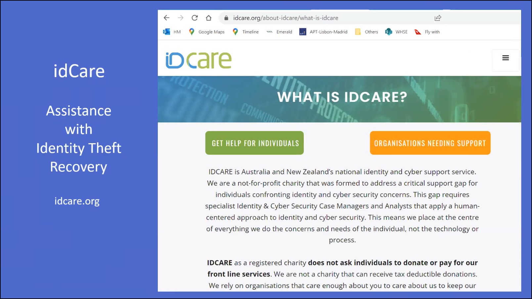Go to the browser home page
532x299 pixels.
[x=208, y=18]
